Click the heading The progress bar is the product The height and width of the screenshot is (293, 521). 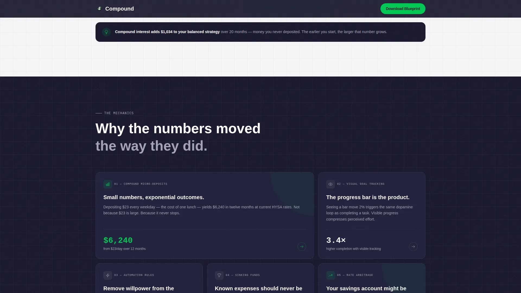tap(367, 197)
